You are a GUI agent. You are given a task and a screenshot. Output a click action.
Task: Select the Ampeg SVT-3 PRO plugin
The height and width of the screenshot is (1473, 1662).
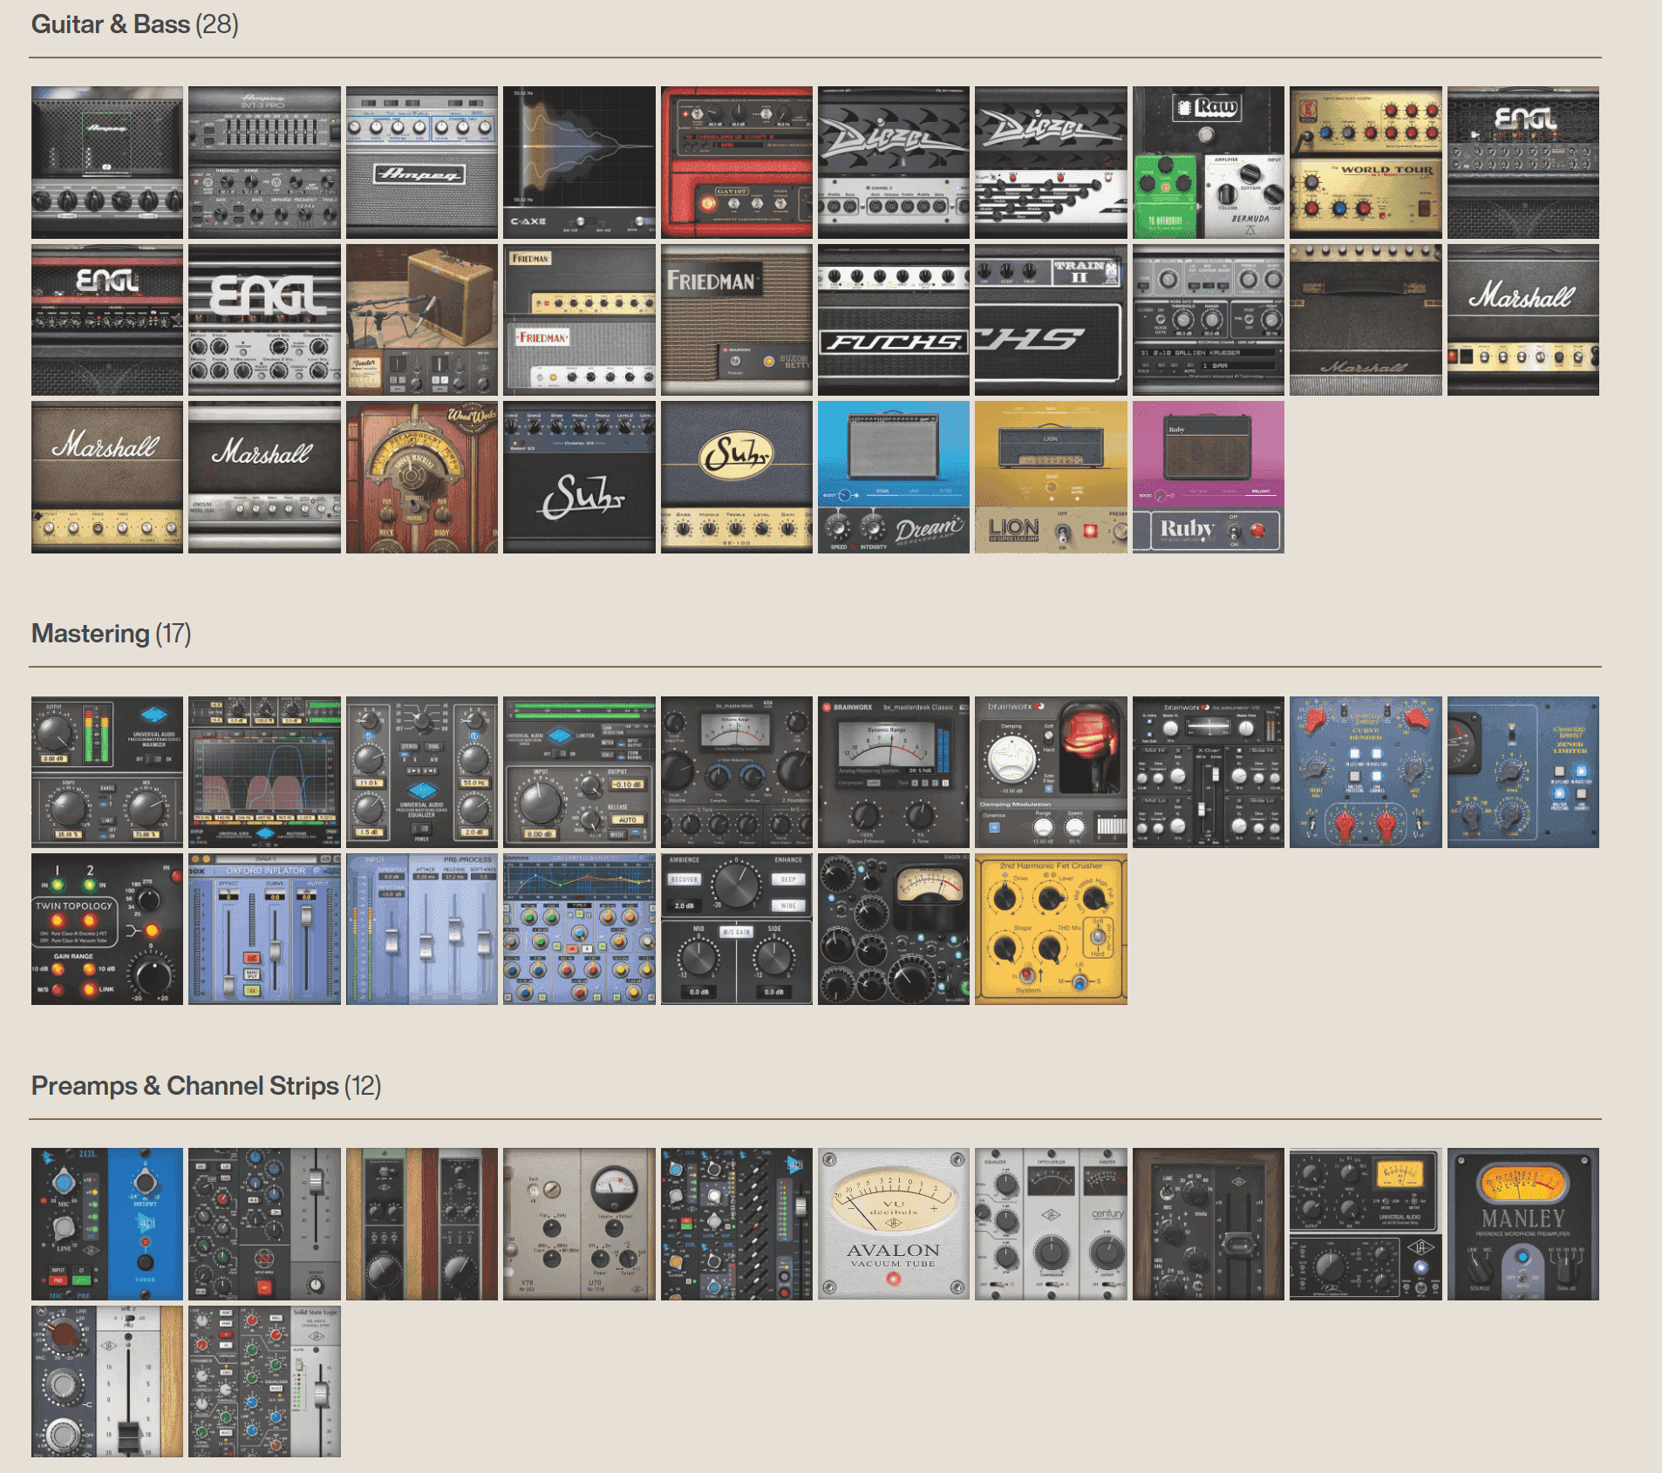264,162
